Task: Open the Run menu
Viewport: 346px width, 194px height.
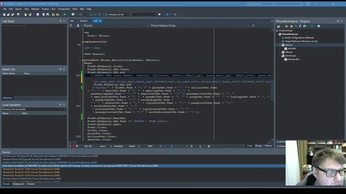Action: 54,9
